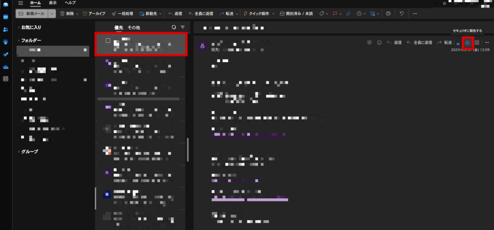Viewport: 494px width, 230px height.
Task: Toggle 開封済み / 未読 read status
Action: (x=296, y=14)
